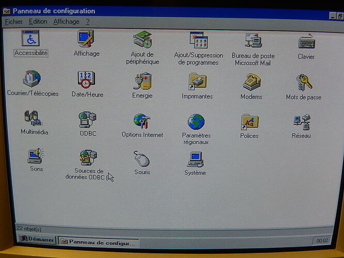This screenshot has height=258, width=344.
Task: Open the Edition menu
Action: pyautogui.click(x=38, y=22)
